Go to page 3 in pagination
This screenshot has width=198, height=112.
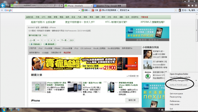[x=48, y=41]
